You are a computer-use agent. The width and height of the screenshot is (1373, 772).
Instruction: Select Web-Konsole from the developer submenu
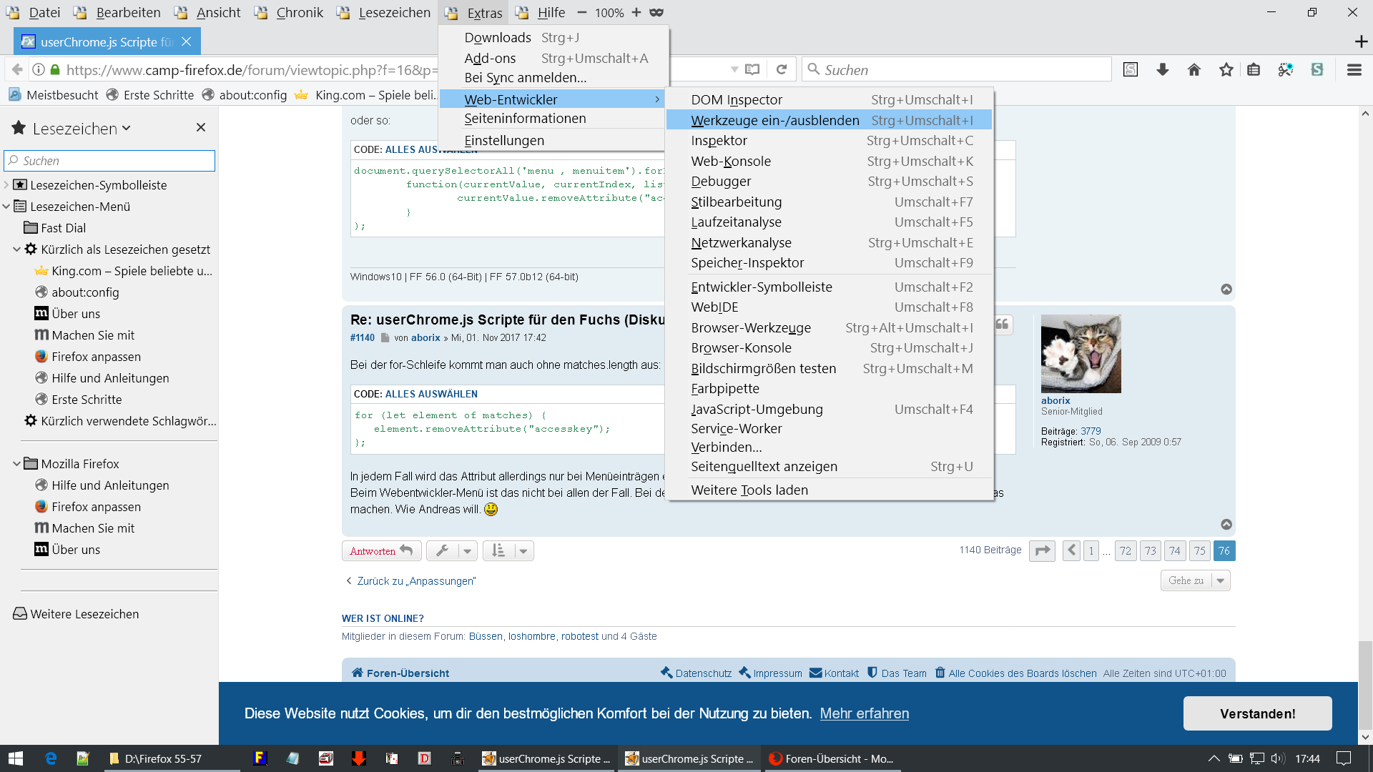[x=731, y=161]
